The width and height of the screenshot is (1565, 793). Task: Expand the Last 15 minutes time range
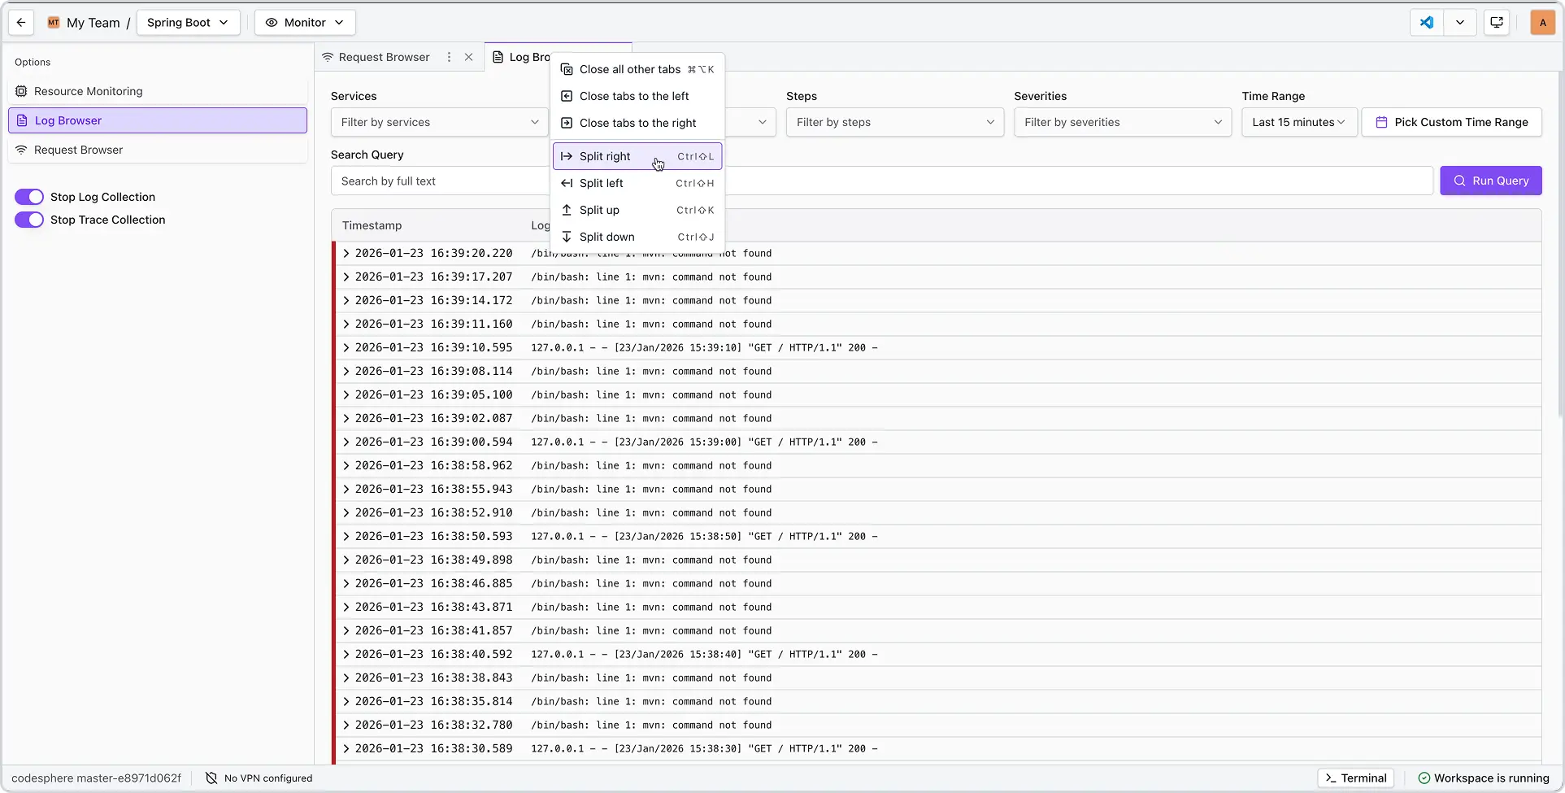(1298, 122)
